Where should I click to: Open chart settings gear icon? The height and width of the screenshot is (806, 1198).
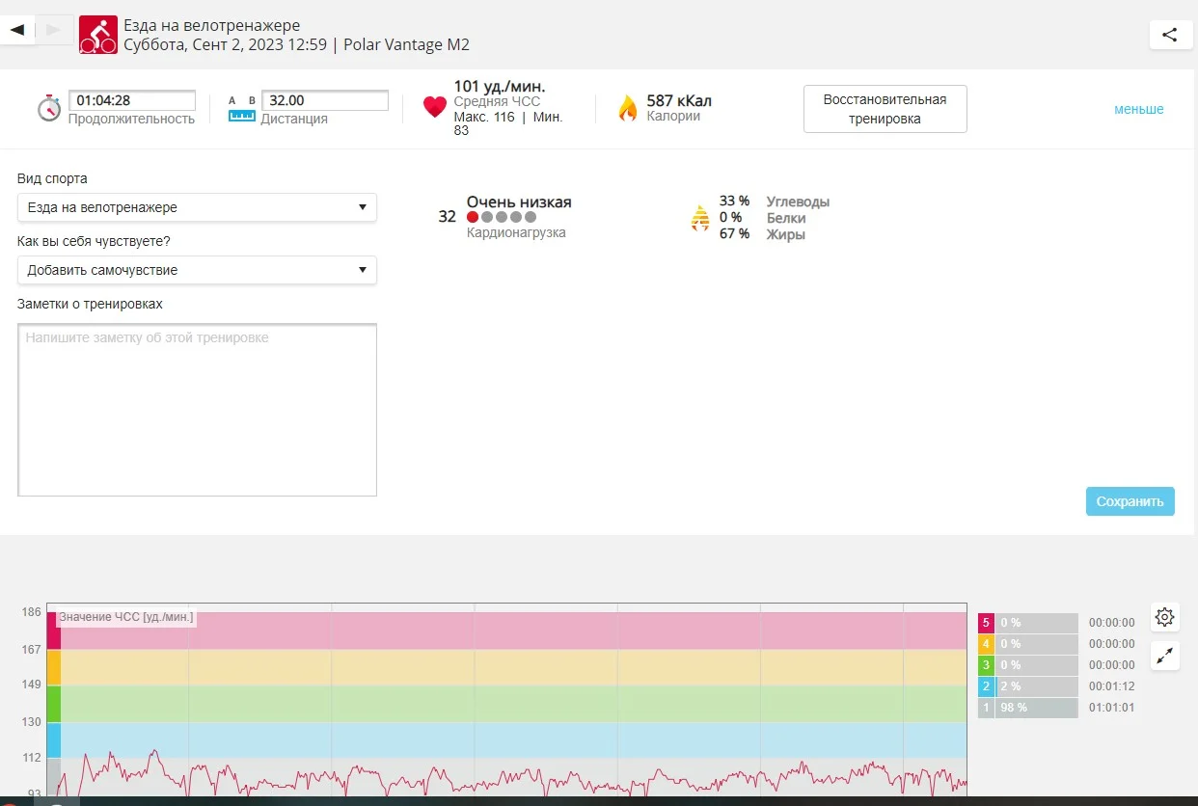pyautogui.click(x=1164, y=617)
